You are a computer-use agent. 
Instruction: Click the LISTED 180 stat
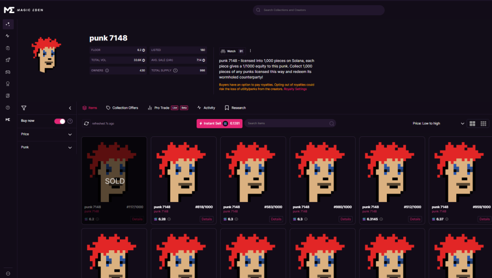(x=178, y=50)
